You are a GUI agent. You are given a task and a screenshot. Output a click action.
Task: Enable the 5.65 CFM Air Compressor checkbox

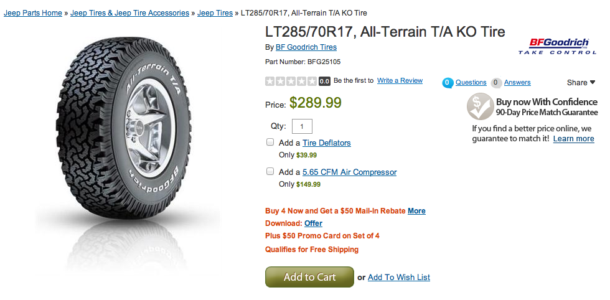tap(270, 171)
